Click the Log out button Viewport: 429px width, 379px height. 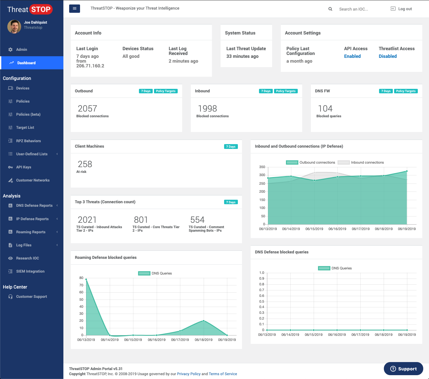pos(401,9)
